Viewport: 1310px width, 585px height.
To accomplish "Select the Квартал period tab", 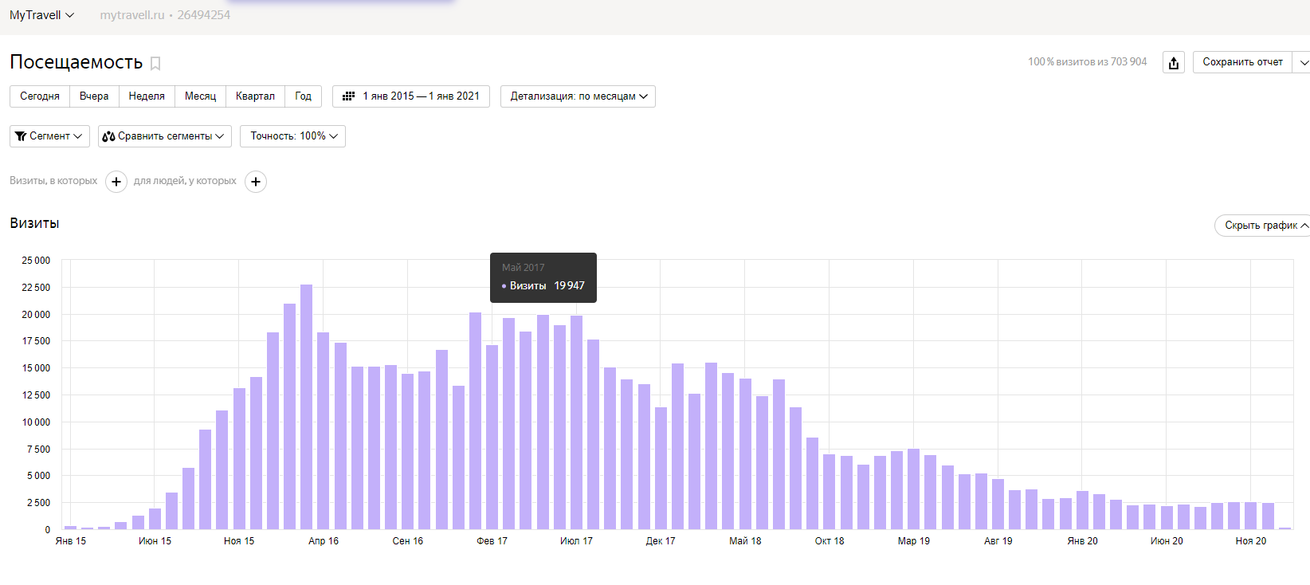I will coord(255,96).
